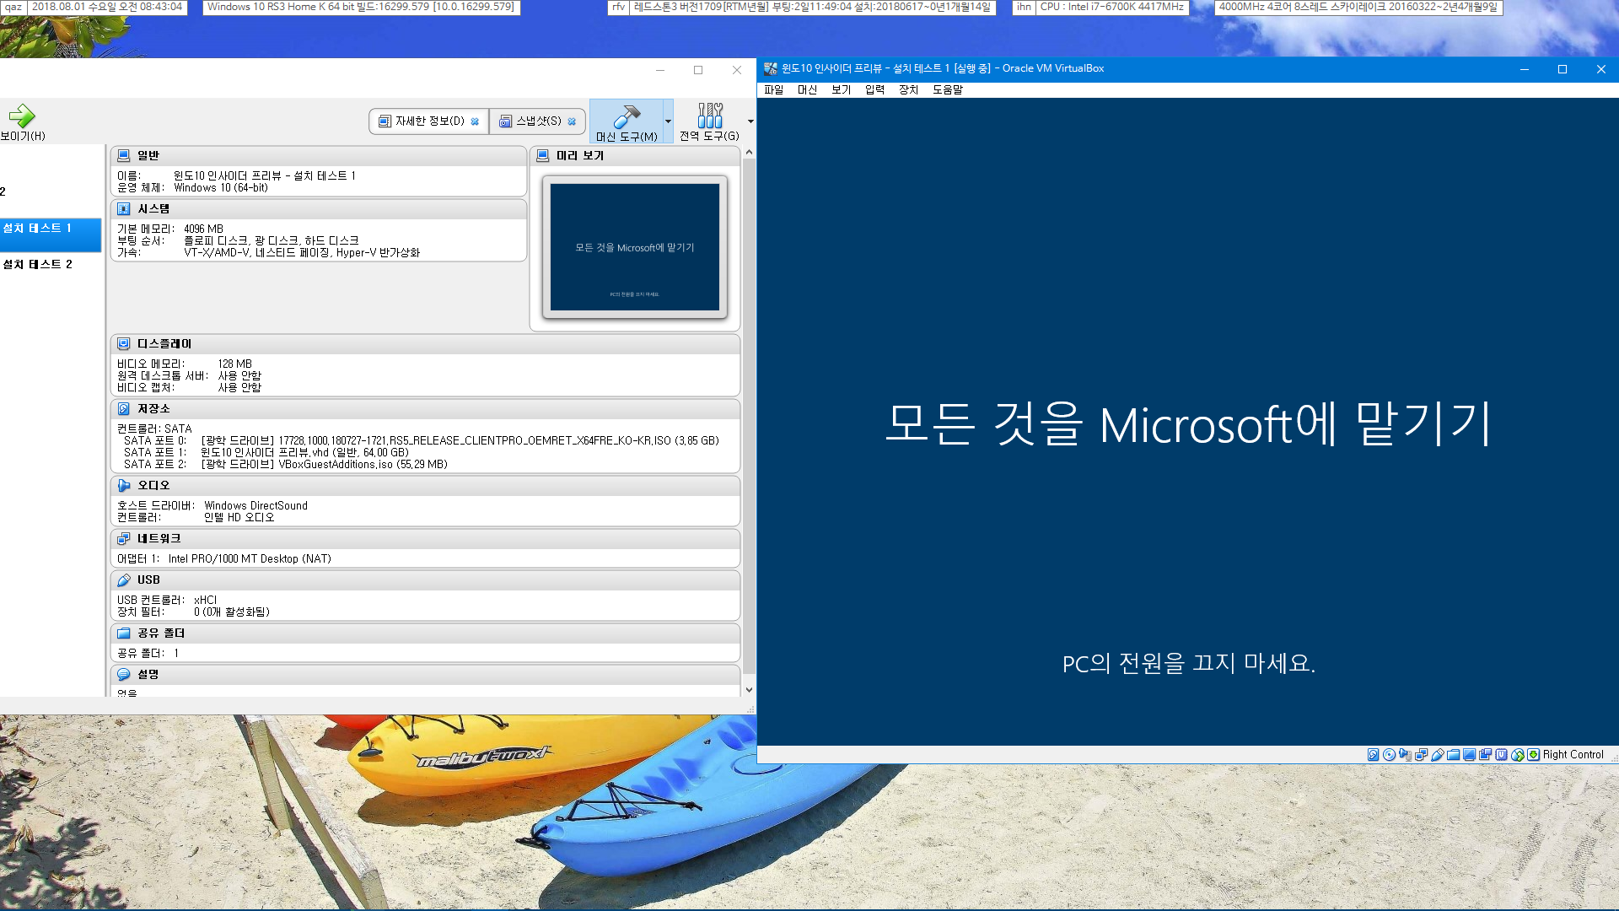The width and height of the screenshot is (1619, 911).
Task: Click the 'Windows DirectSound' host driver value
Action: pos(255,505)
